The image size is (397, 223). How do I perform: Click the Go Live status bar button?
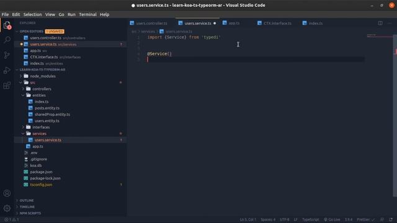(332, 219)
